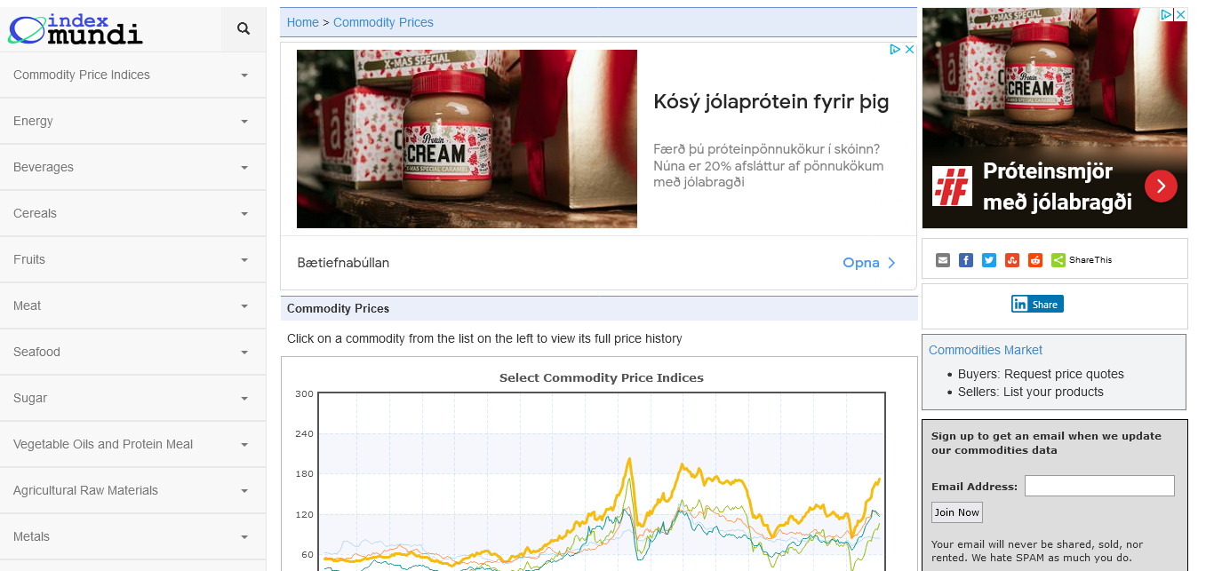
Task: Expand the Vegetable Oils and Protein Meal section
Action: [132, 445]
